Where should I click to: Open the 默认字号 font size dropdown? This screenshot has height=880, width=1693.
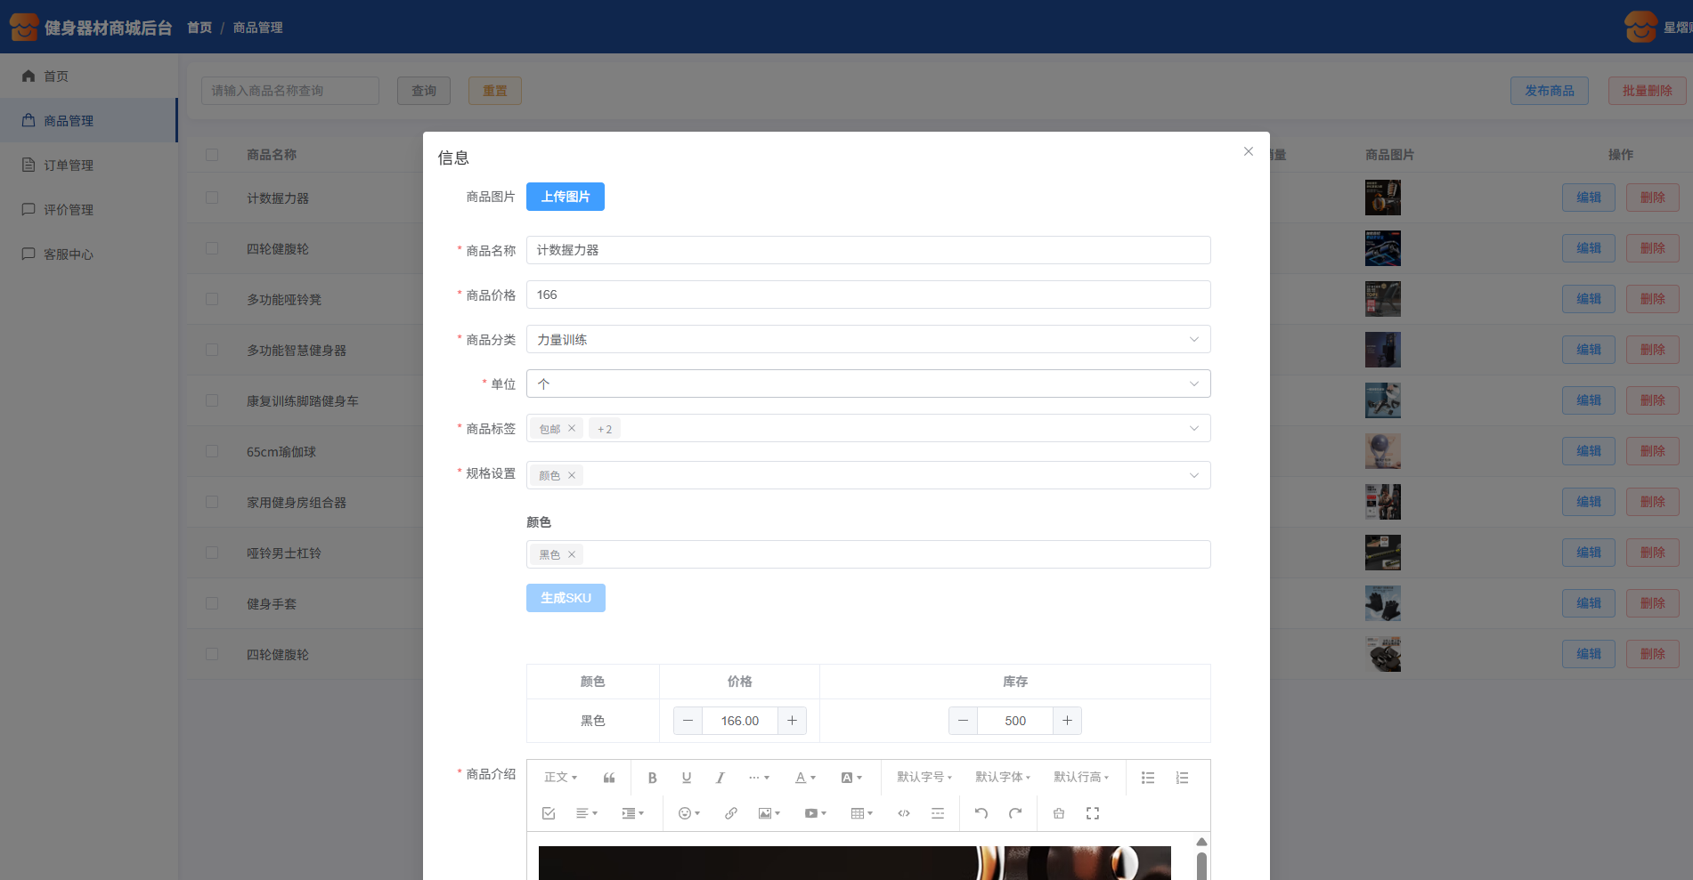click(x=924, y=778)
